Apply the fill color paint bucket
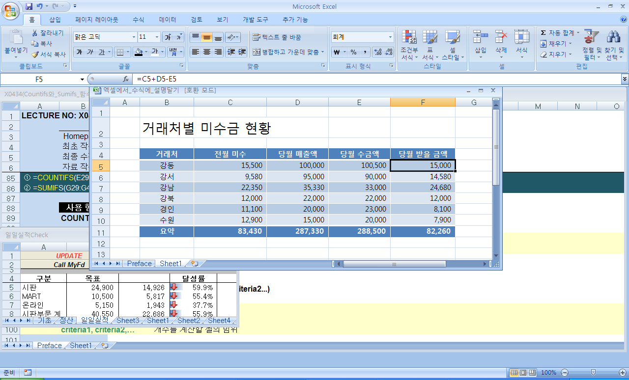The height and width of the screenshot is (380, 629). (139, 52)
